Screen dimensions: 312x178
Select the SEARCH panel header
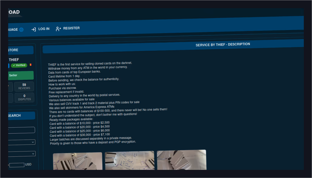click(22, 116)
